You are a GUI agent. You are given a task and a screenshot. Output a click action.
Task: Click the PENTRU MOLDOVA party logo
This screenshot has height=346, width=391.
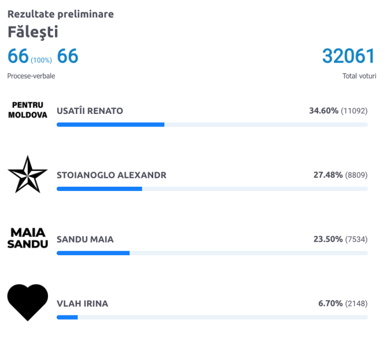pos(27,110)
